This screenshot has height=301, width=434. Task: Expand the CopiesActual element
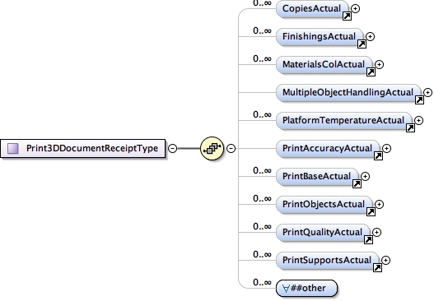click(355, 8)
